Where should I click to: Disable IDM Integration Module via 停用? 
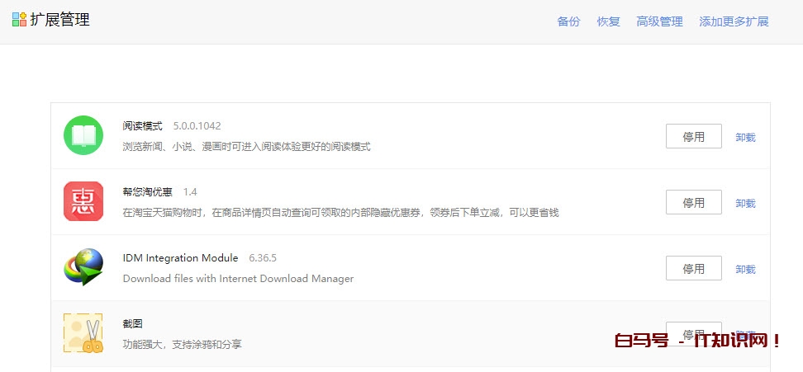(693, 269)
